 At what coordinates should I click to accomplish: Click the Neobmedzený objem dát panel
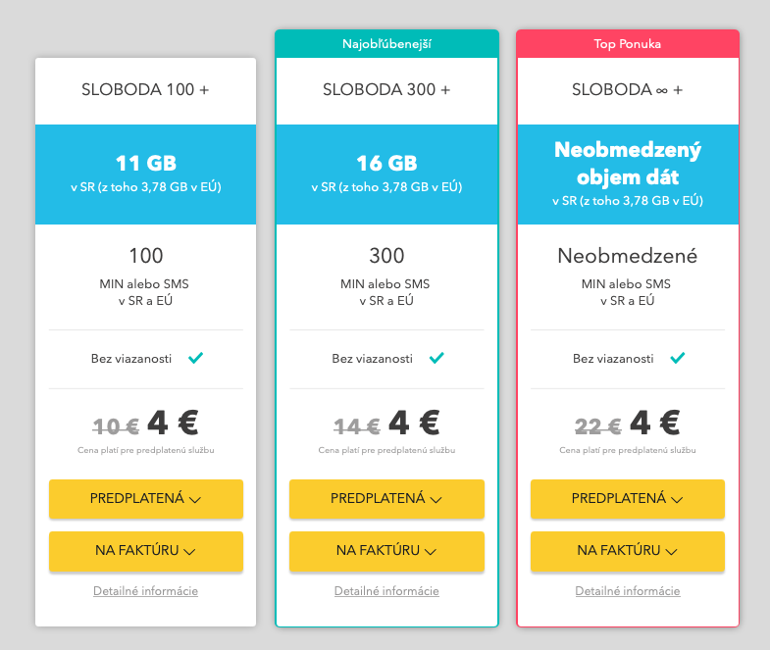(x=628, y=175)
